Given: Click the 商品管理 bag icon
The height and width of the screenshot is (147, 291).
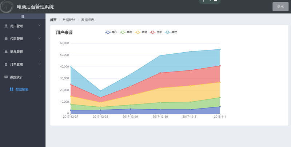Looking at the screenshot, I should coord(6,52).
